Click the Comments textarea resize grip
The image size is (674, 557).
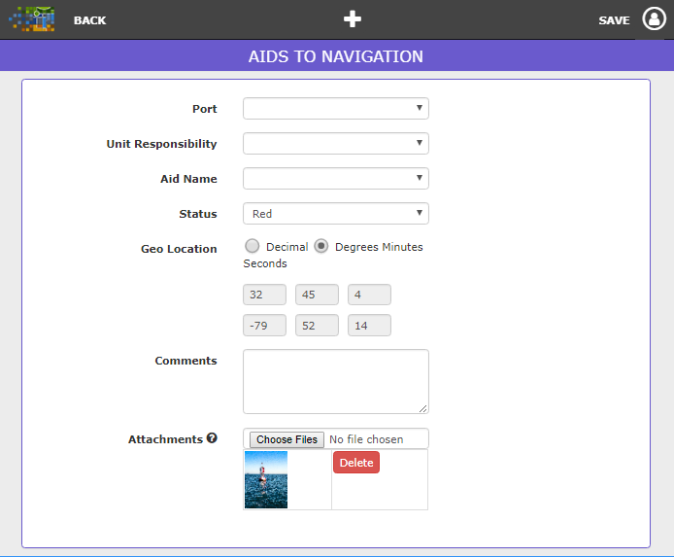point(423,408)
